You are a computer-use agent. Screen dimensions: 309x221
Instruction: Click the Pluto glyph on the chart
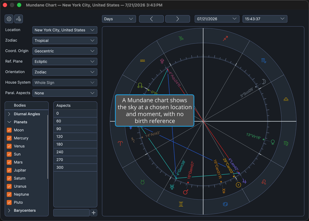pyautogui.click(x=162, y=61)
